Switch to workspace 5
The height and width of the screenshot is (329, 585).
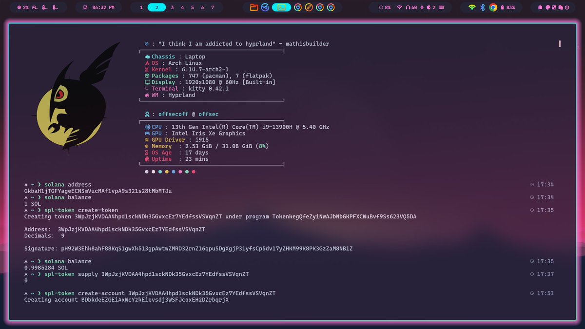point(193,7)
